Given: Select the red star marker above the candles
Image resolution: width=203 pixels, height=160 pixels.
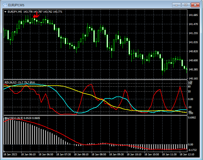Looking at the screenshot, I should pos(34,17).
